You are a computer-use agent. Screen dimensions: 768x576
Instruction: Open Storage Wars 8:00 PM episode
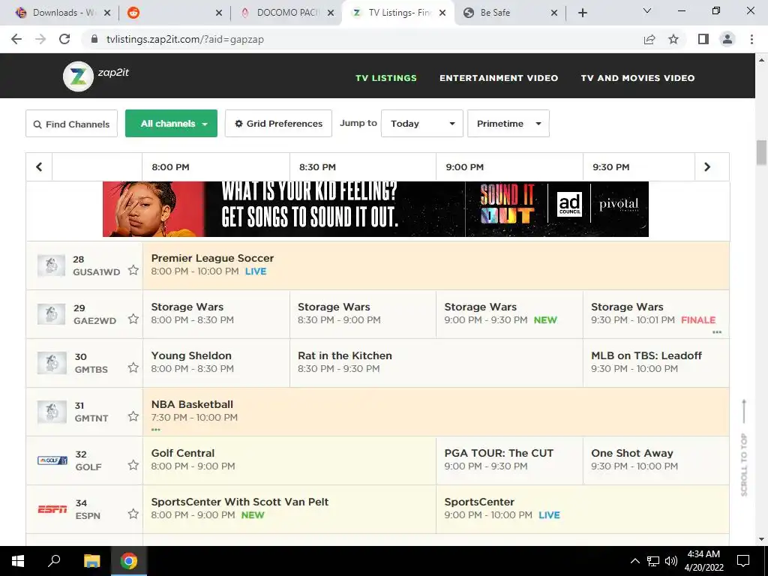tap(216, 314)
